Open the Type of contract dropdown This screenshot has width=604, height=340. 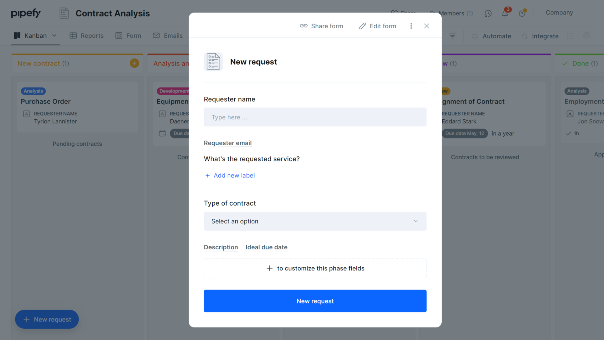315,221
